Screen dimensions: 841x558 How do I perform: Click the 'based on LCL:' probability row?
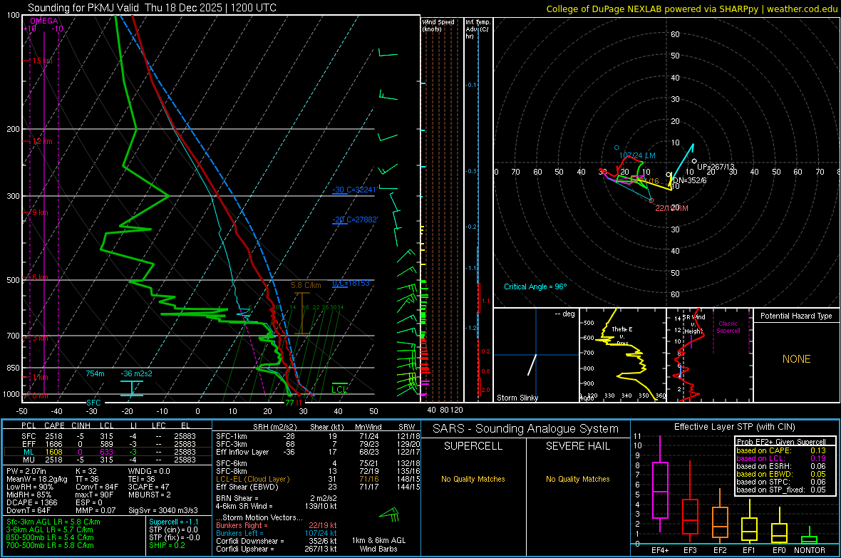(x=781, y=458)
